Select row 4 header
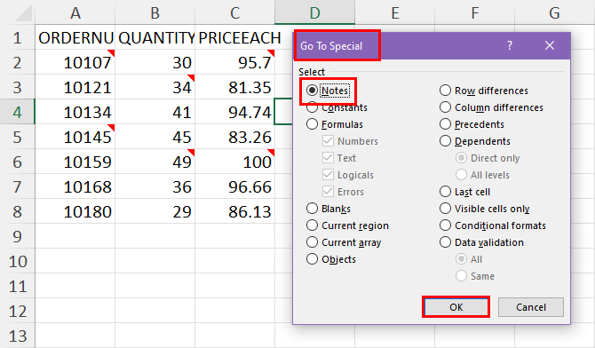The width and height of the screenshot is (595, 348). [17, 112]
